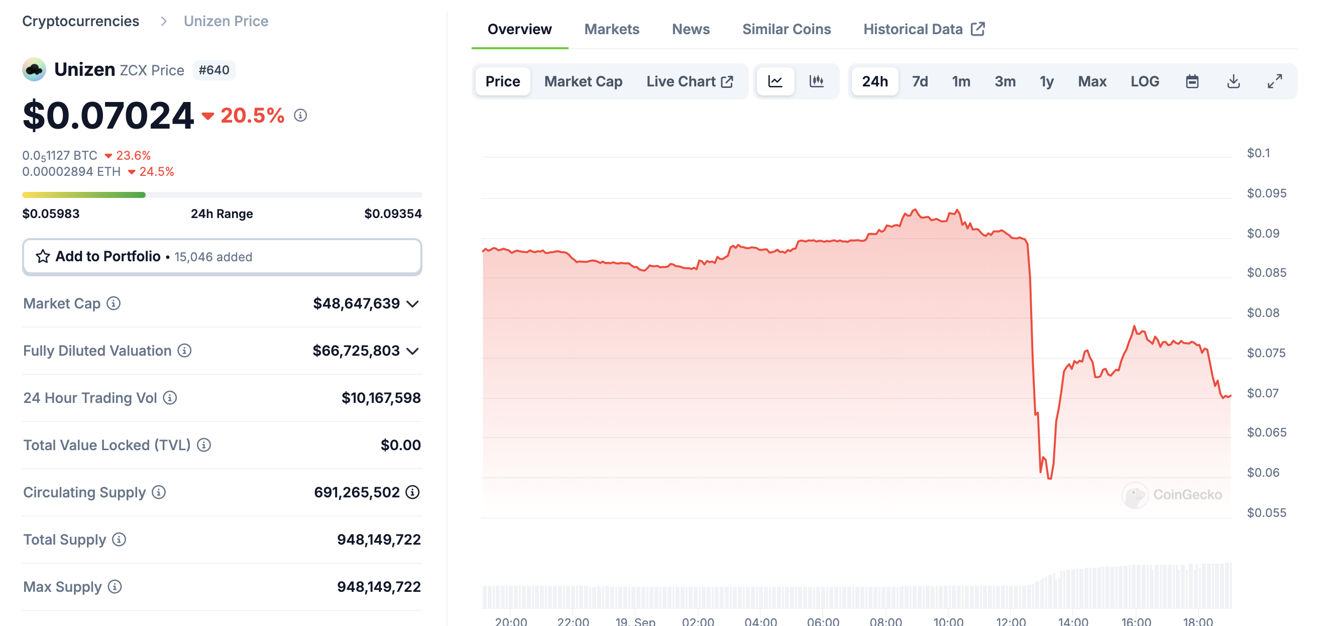Open the Markets tab
1339x626 pixels.
pyautogui.click(x=611, y=29)
